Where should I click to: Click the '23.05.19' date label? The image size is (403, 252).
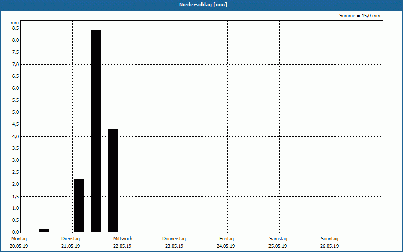[174, 246]
